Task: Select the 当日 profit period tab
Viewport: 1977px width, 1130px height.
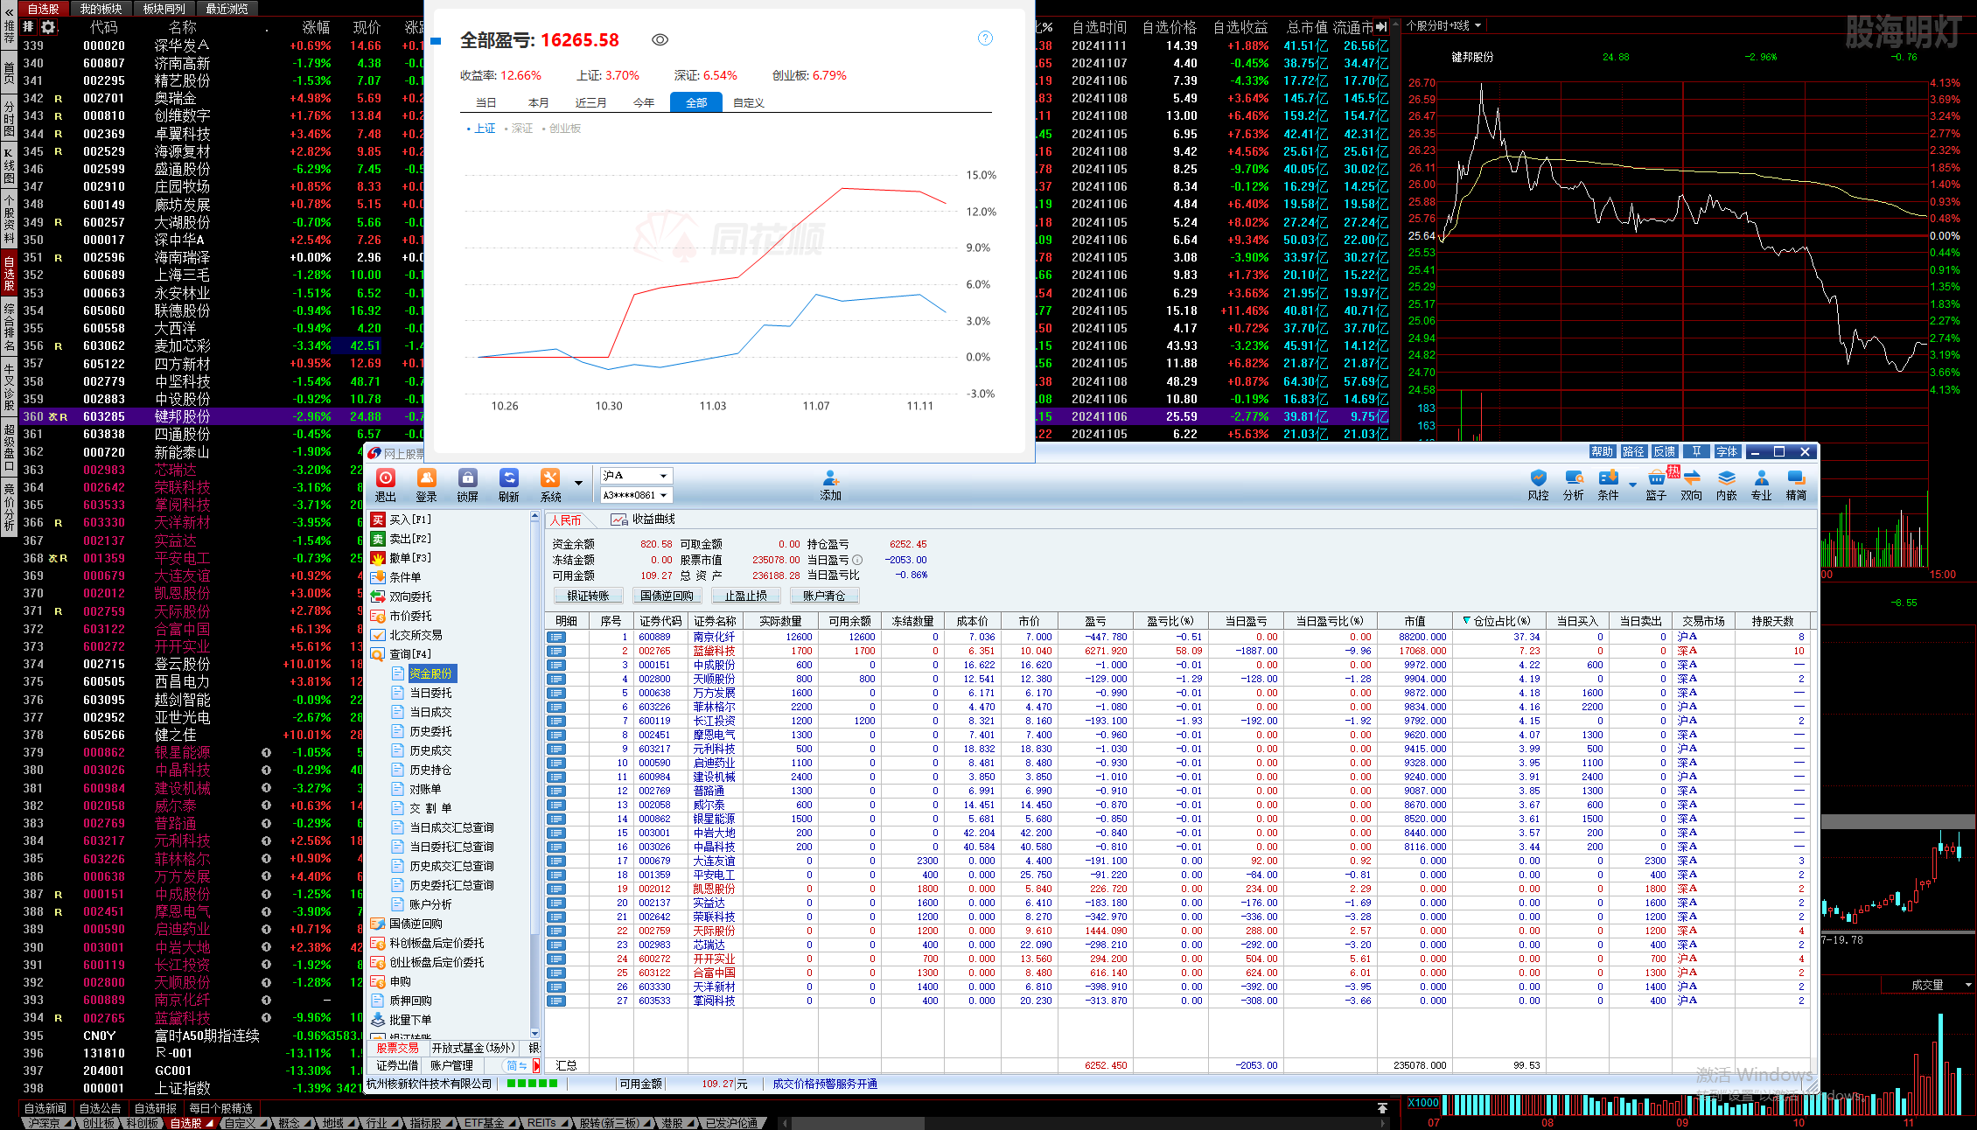Action: 486,102
